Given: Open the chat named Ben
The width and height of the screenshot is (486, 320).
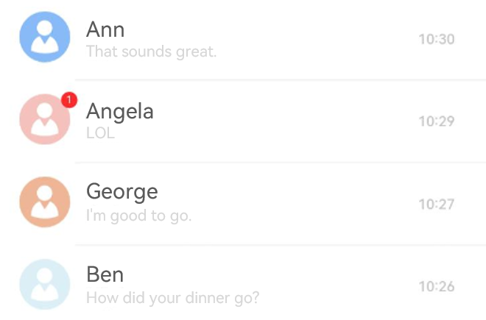Looking at the screenshot, I should pos(105,274).
